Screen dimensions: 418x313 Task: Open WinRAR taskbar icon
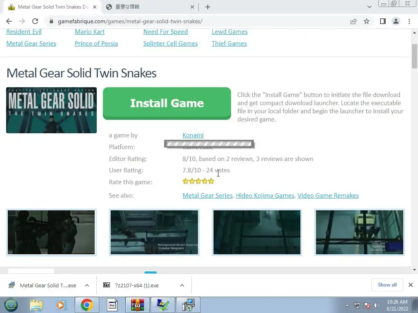coord(138,305)
